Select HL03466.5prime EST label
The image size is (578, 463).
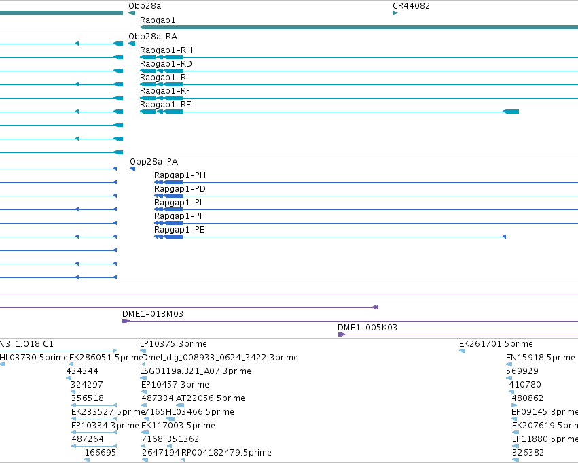(200, 412)
